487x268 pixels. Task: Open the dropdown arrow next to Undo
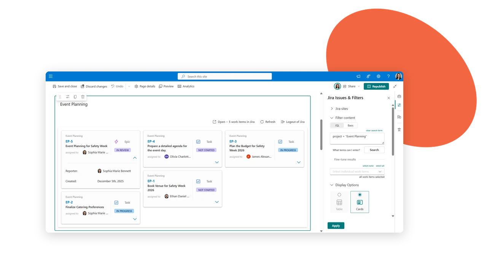click(129, 86)
